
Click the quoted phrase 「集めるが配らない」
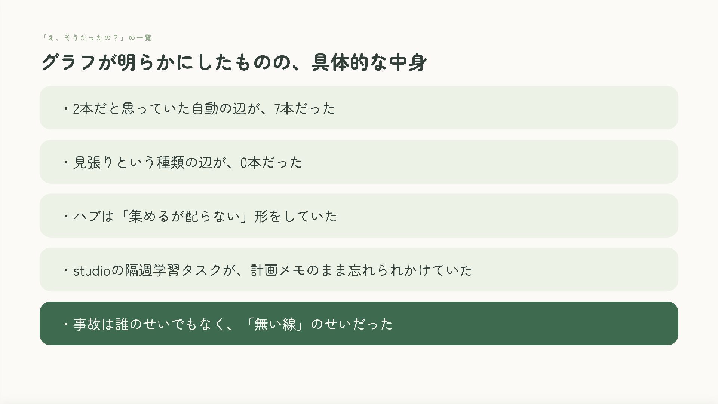(183, 216)
